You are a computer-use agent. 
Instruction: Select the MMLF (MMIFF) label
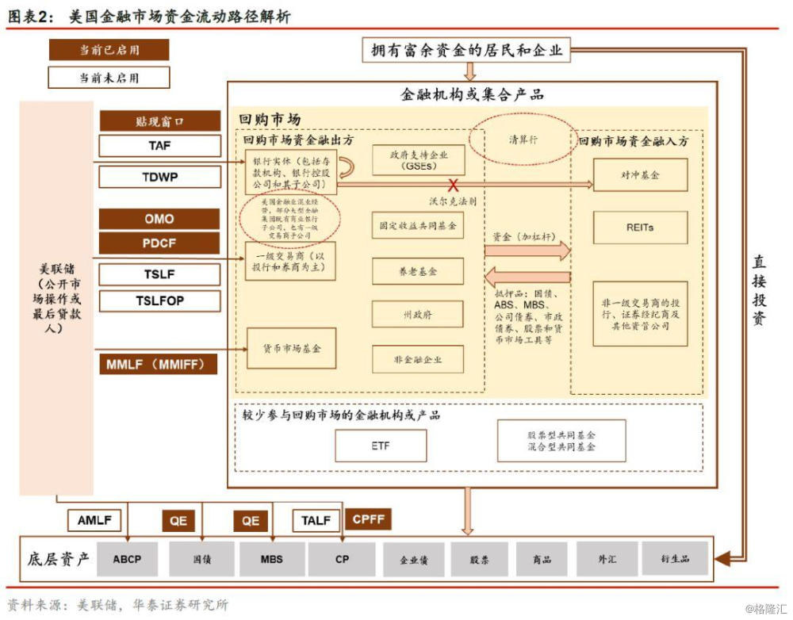(x=159, y=364)
